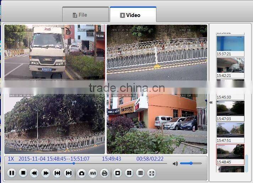Pause the video playback
253x183 pixels.
tap(12, 173)
